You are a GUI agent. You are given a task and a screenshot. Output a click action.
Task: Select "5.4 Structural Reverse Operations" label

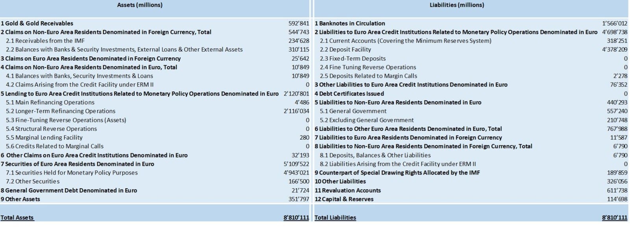click(x=51, y=129)
